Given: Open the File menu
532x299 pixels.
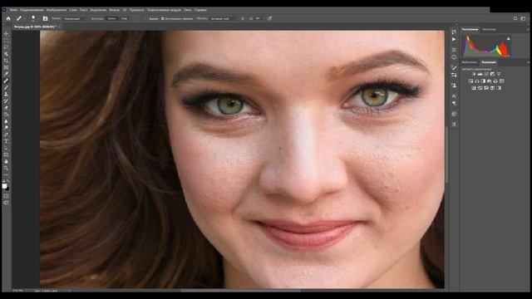Looking at the screenshot, I should pyautogui.click(x=13, y=10).
